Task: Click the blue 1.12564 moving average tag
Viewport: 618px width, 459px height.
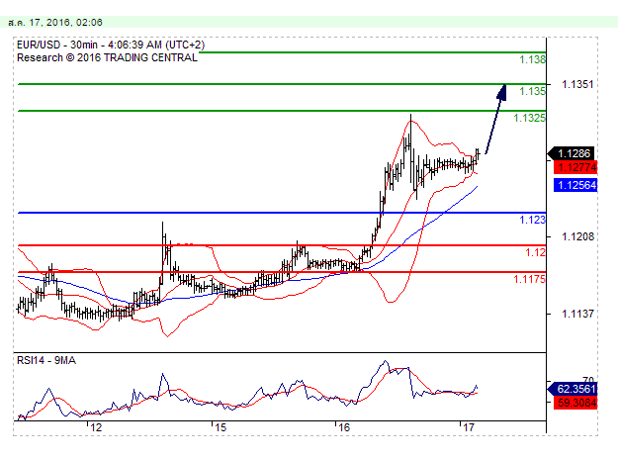Action: pyautogui.click(x=575, y=185)
